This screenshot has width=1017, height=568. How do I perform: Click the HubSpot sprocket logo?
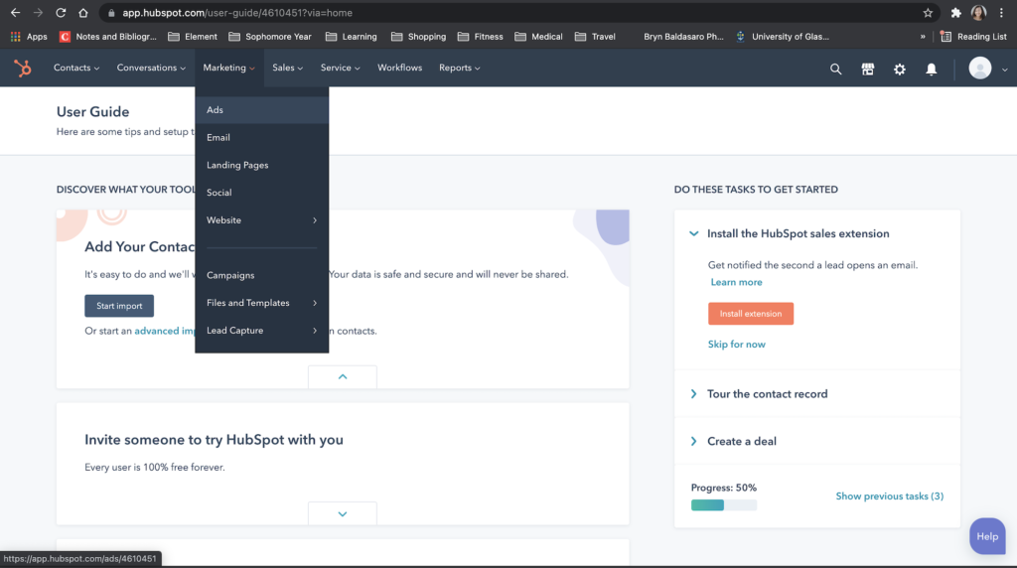click(x=23, y=69)
